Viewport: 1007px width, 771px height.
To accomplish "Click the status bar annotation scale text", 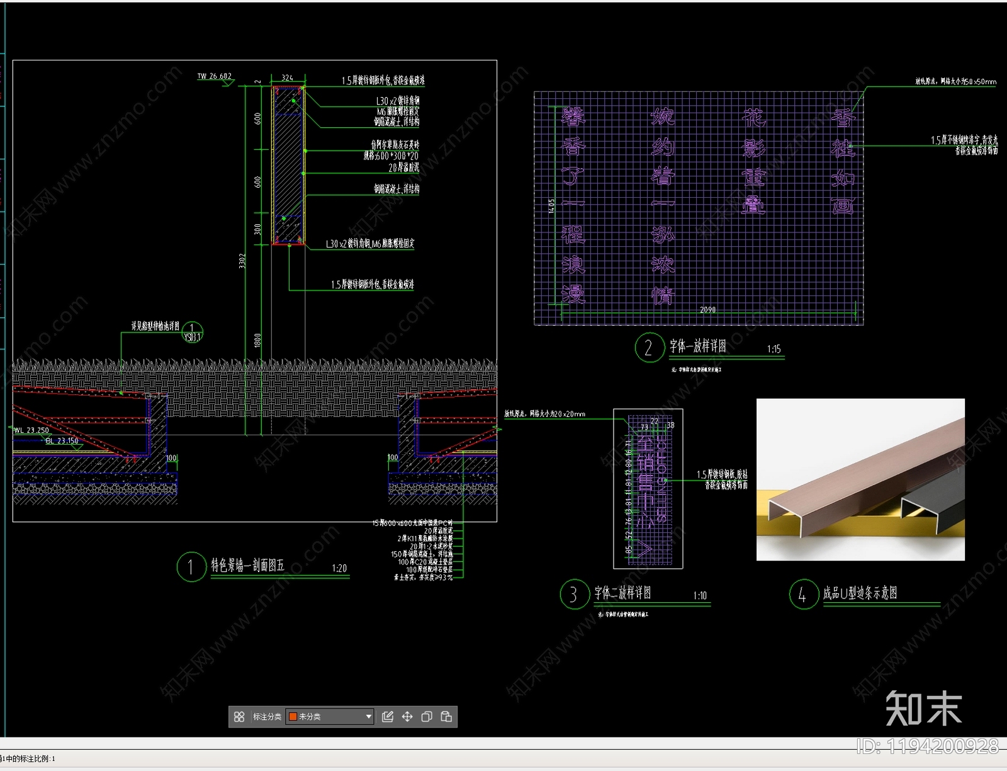I will pos(28,758).
